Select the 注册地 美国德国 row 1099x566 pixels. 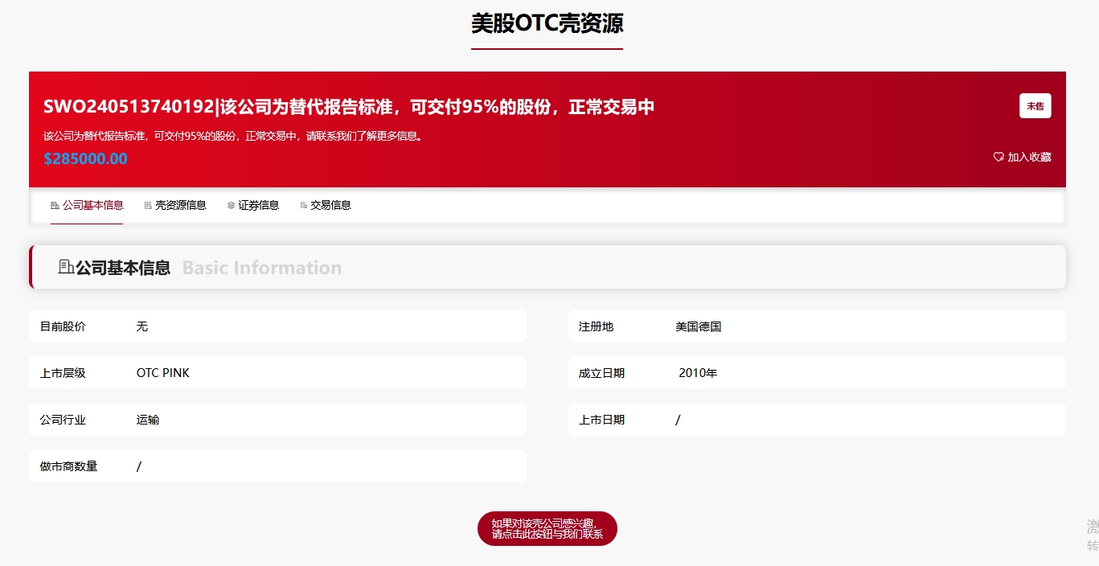pos(817,326)
